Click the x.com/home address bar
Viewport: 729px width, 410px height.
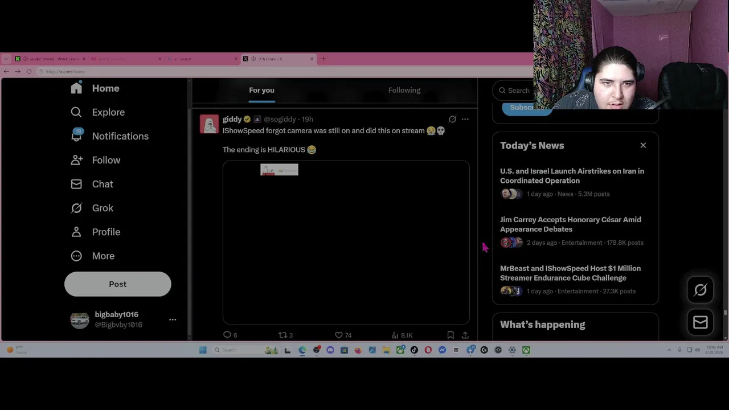(x=285, y=71)
